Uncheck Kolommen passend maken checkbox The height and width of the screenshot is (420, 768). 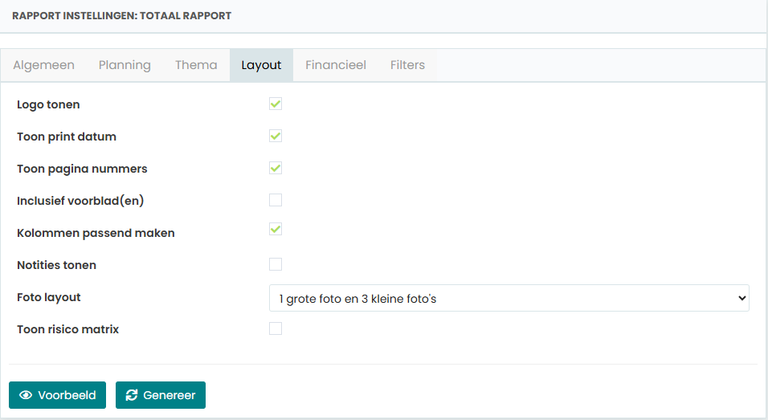(x=276, y=229)
